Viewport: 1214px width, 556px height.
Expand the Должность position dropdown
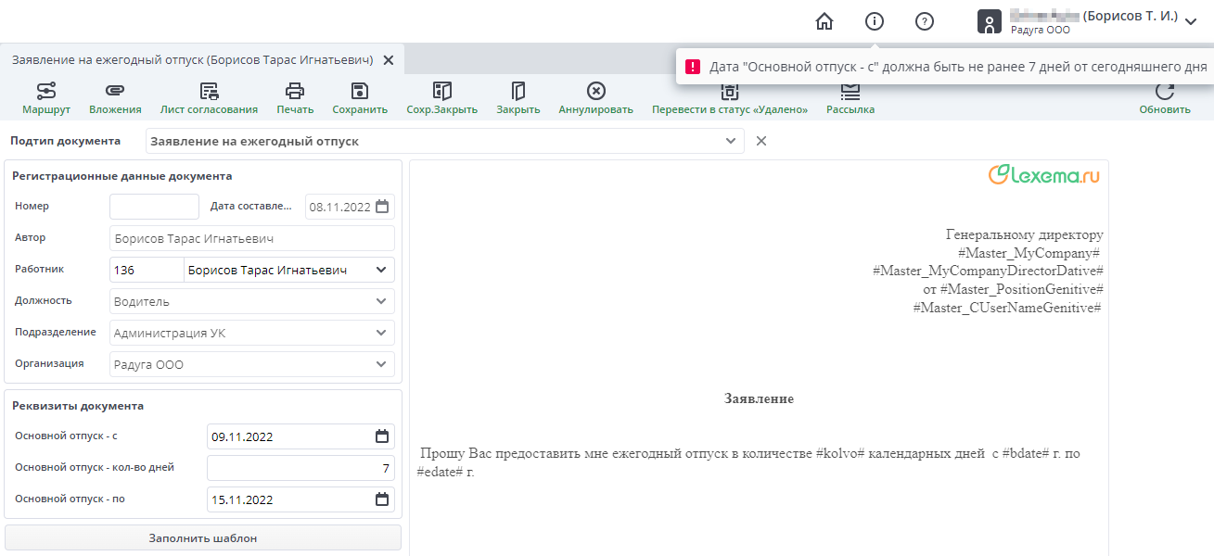pyautogui.click(x=381, y=300)
